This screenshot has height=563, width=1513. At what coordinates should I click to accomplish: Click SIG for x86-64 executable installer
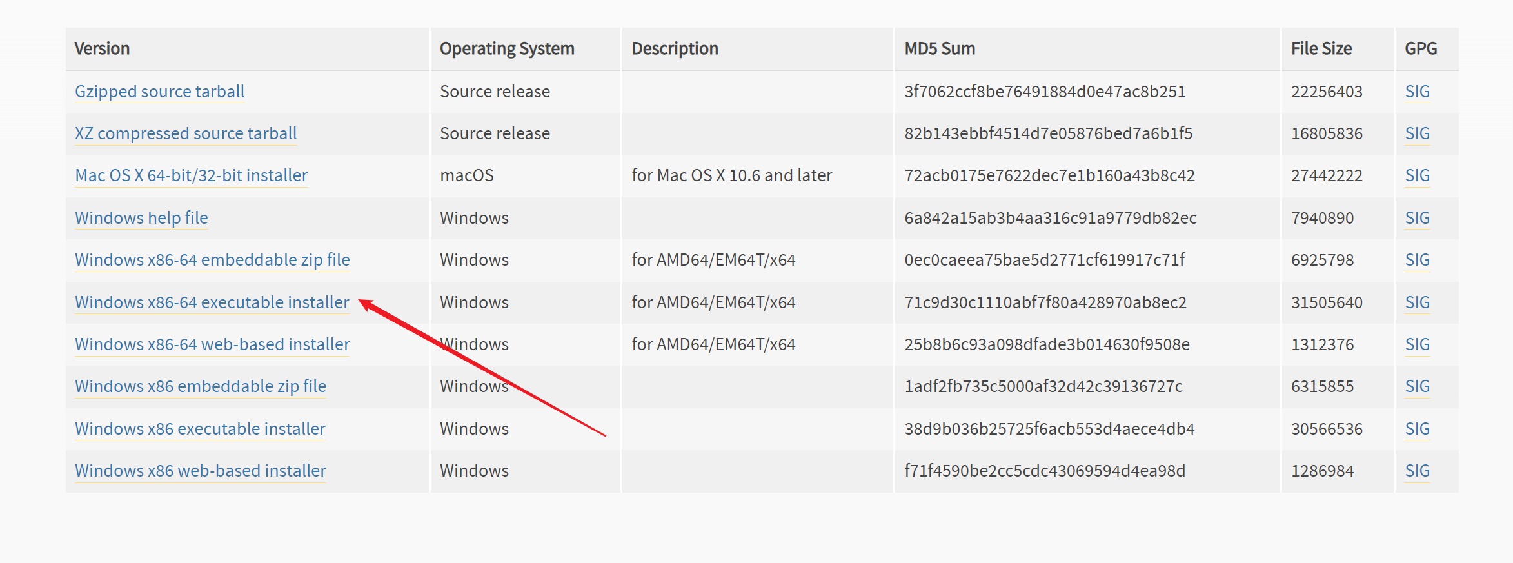[1417, 302]
